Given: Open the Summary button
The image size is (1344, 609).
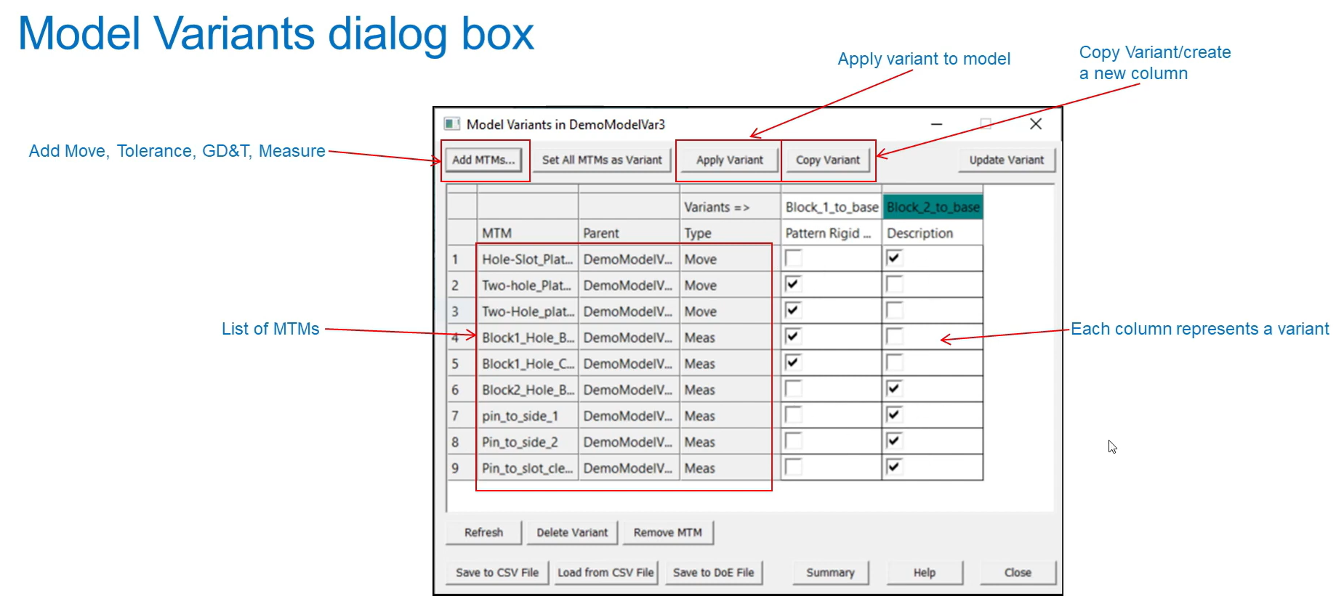Looking at the screenshot, I should click(830, 573).
